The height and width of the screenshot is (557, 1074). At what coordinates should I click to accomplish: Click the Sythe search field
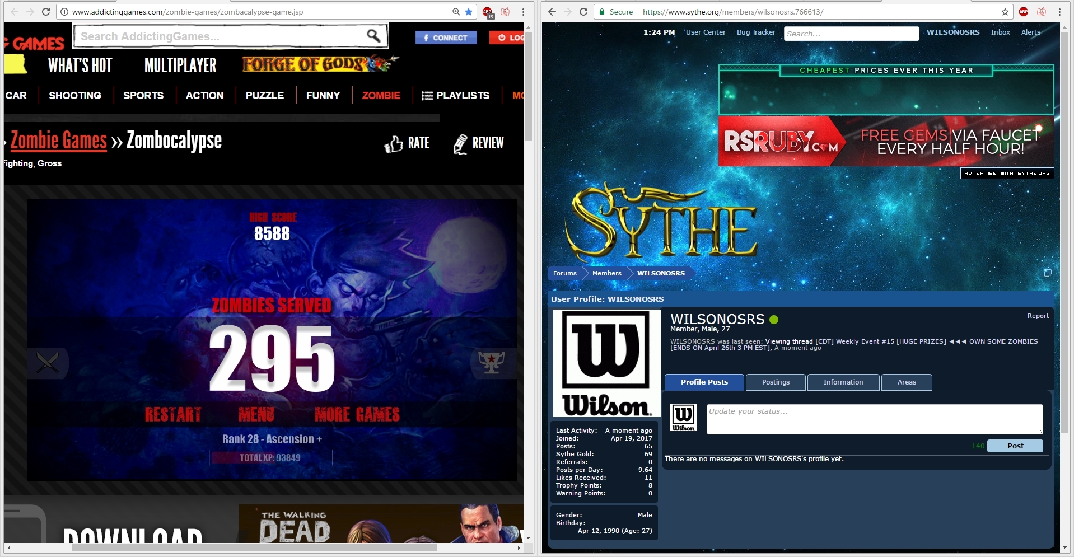point(851,34)
